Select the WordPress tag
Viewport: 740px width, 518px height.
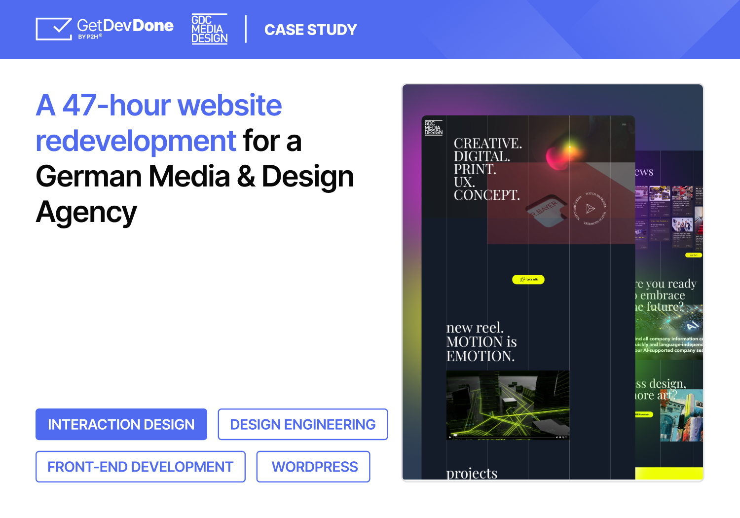point(314,467)
